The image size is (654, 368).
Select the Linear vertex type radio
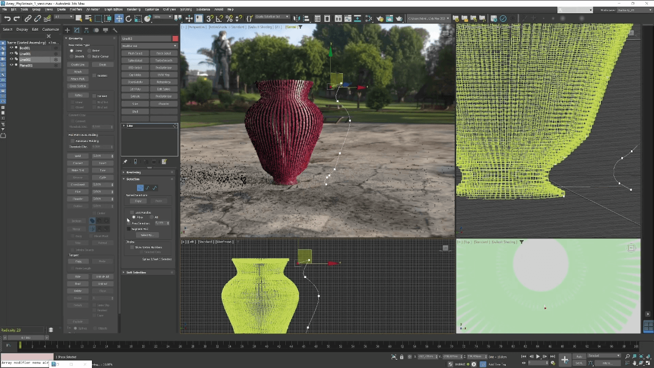pyautogui.click(x=72, y=51)
